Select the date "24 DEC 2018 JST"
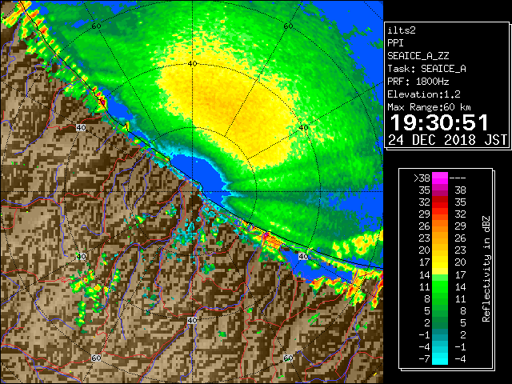The image size is (512, 384). point(448,140)
